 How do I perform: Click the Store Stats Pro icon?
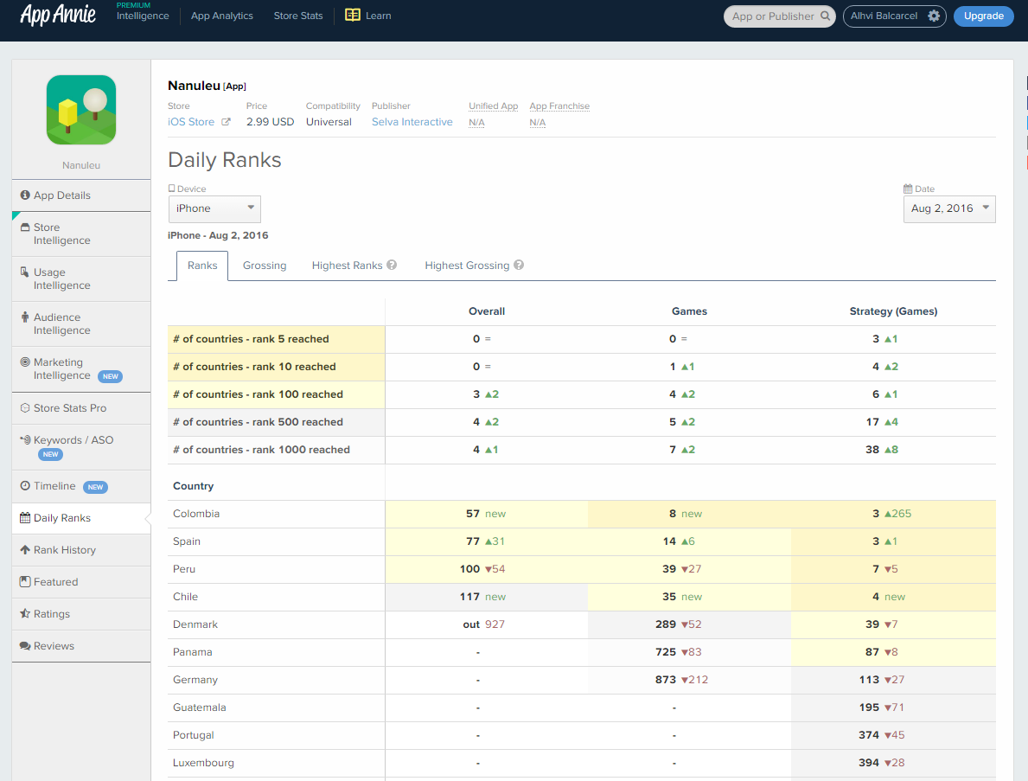[x=25, y=407]
